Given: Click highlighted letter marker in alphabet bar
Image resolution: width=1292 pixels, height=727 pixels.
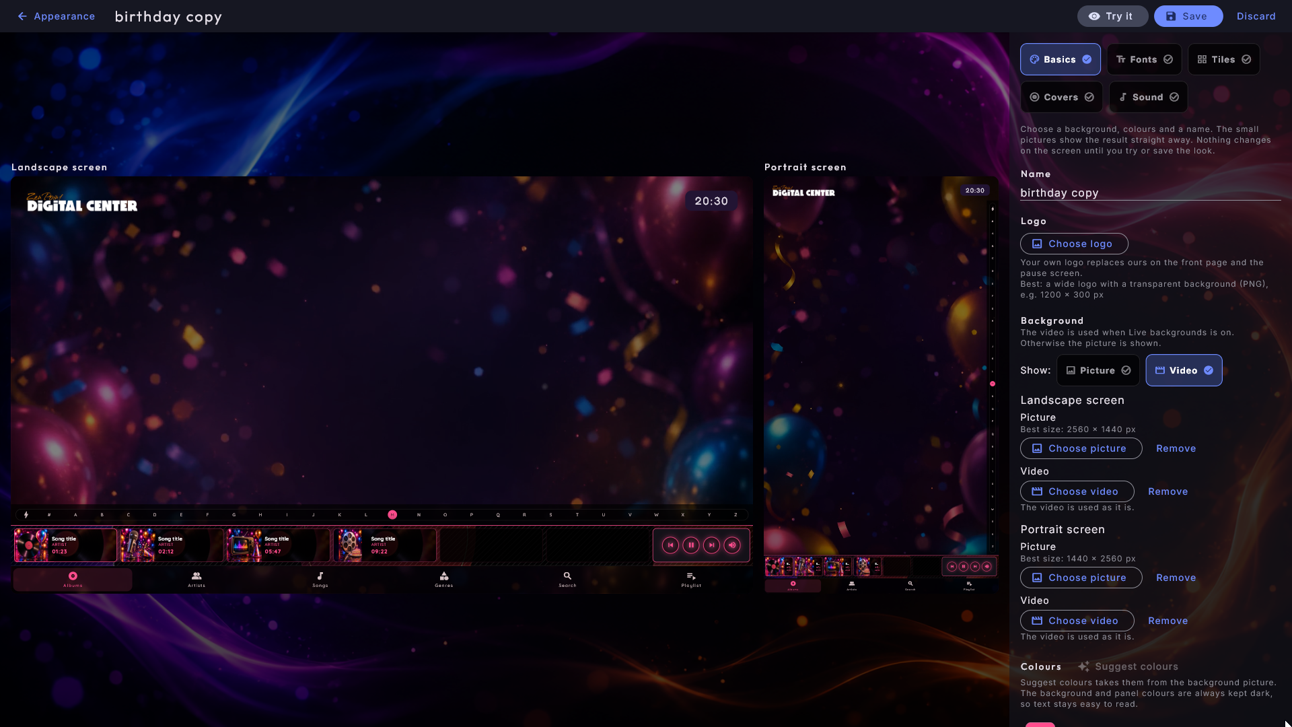Looking at the screenshot, I should click(x=392, y=515).
